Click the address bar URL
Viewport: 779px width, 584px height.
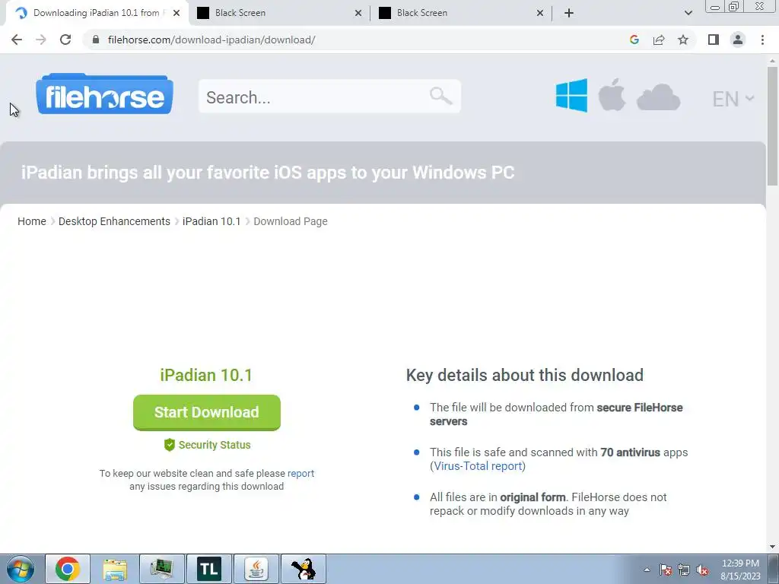click(x=211, y=40)
